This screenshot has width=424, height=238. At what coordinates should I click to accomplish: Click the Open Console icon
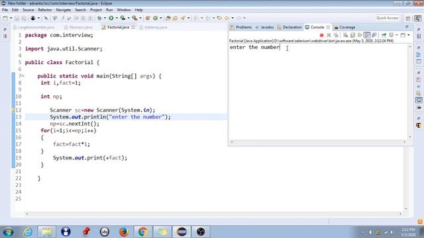coord(403,35)
